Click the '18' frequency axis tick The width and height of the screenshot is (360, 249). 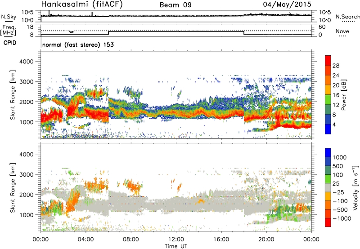pos(30,27)
